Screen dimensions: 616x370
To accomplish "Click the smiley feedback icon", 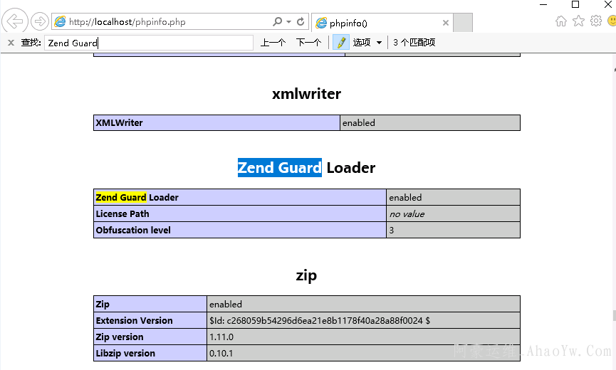I will [x=612, y=21].
